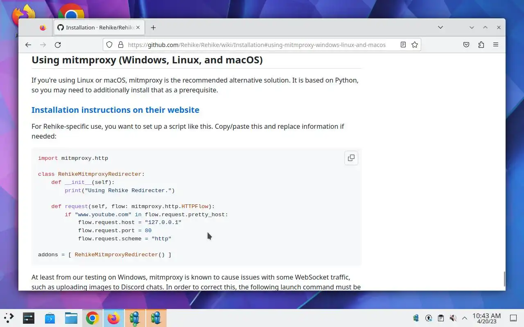Maximize the Firefox window
524x327 pixels.
tap(485, 27)
